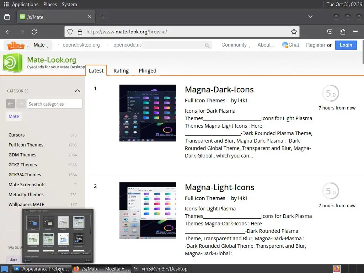Open the Metacity Themes category
Image resolution: width=364 pixels, height=273 pixels.
point(26,195)
